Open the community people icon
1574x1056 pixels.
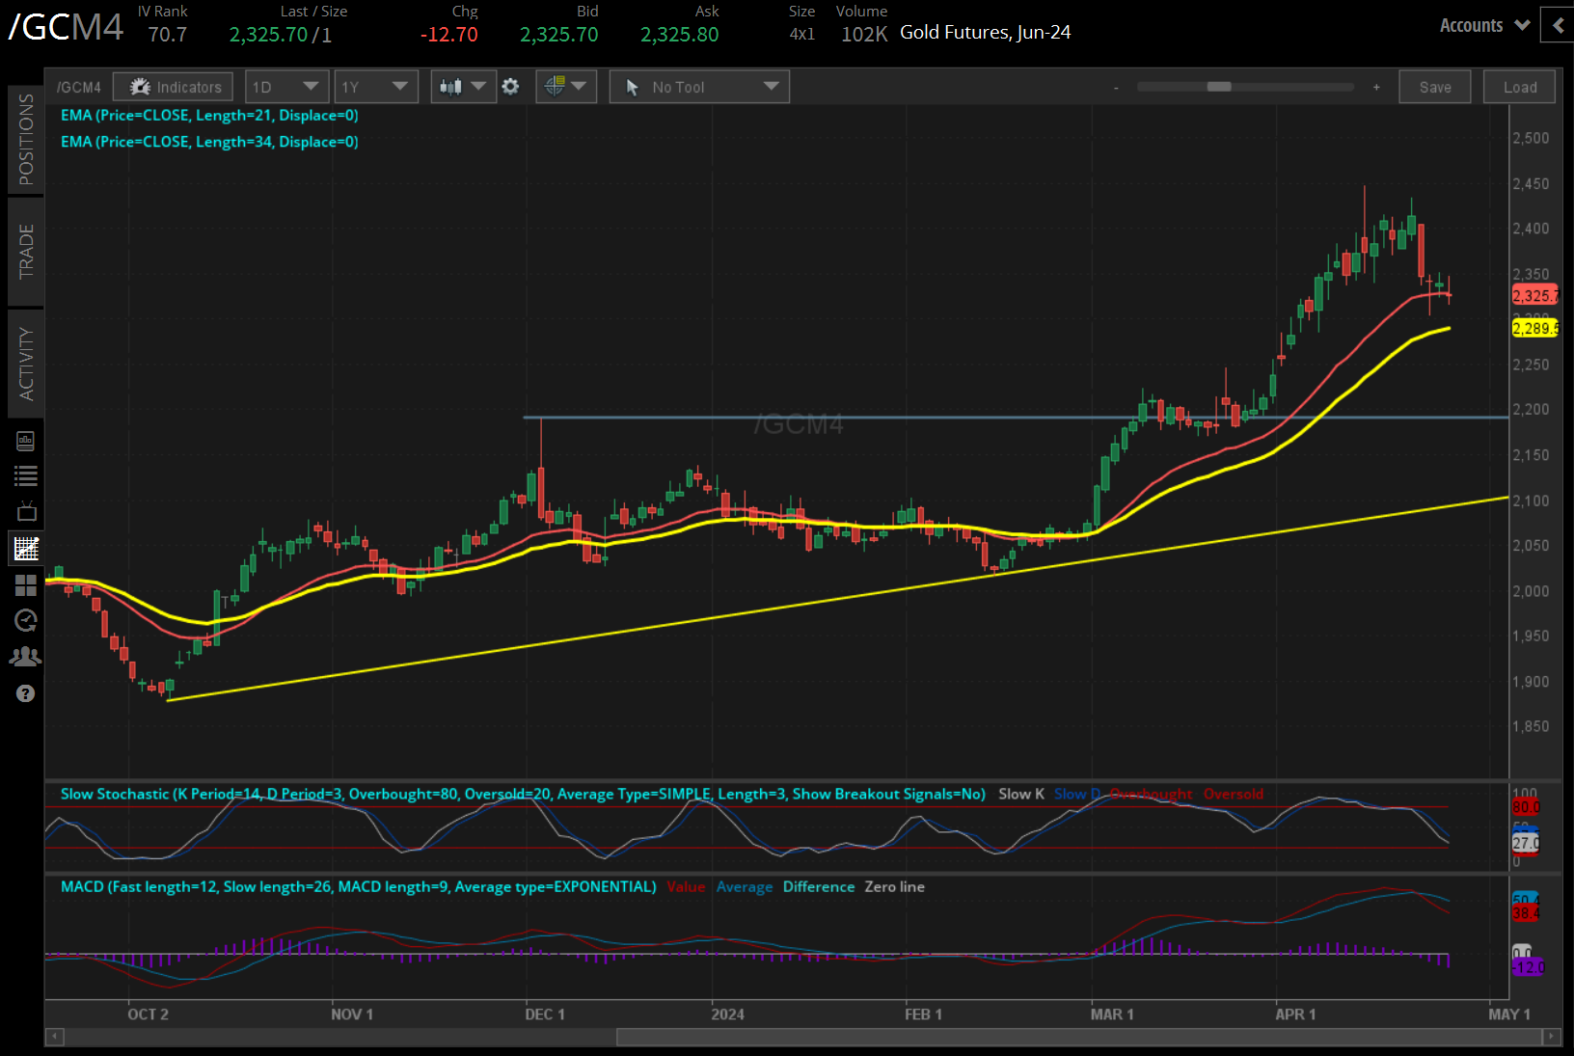click(x=26, y=657)
